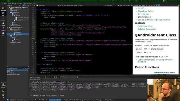The height and width of the screenshot is (101, 180).
Task: Open Qt 5.15.0 Reference Documentation link
Action: click(x=154, y=20)
